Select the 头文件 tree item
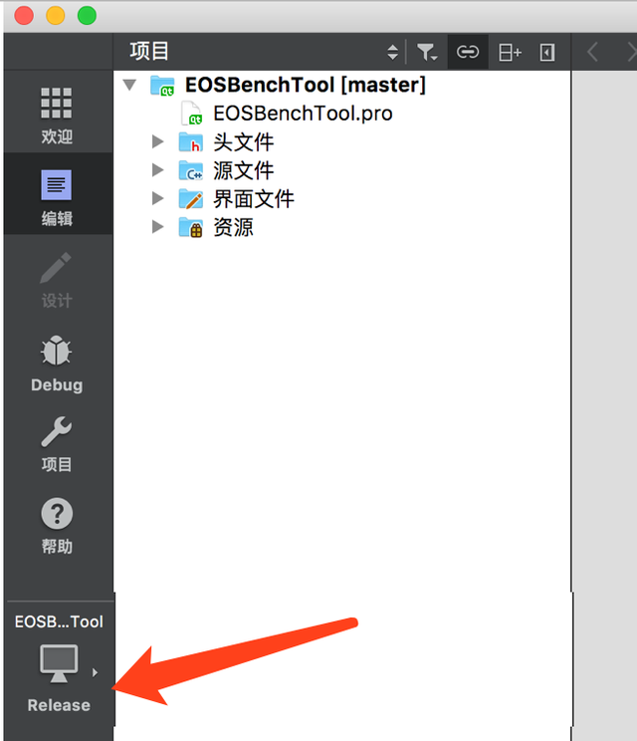Image resolution: width=637 pixels, height=741 pixels. pyautogui.click(x=244, y=142)
